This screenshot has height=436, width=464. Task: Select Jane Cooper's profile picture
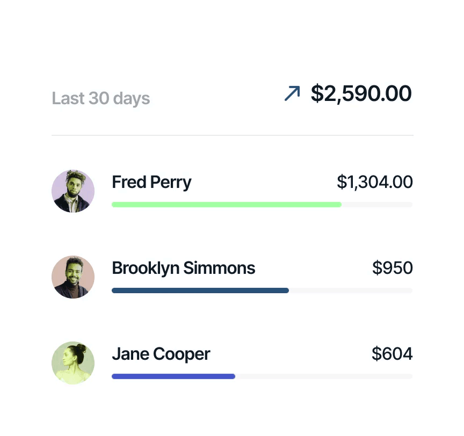(73, 363)
